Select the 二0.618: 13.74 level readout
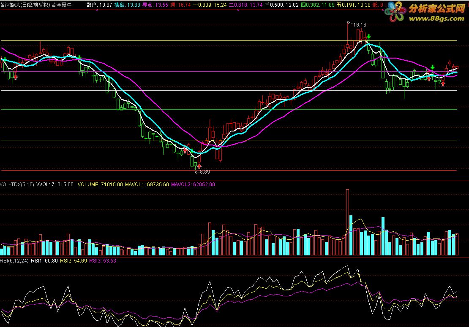 [x=246, y=5]
